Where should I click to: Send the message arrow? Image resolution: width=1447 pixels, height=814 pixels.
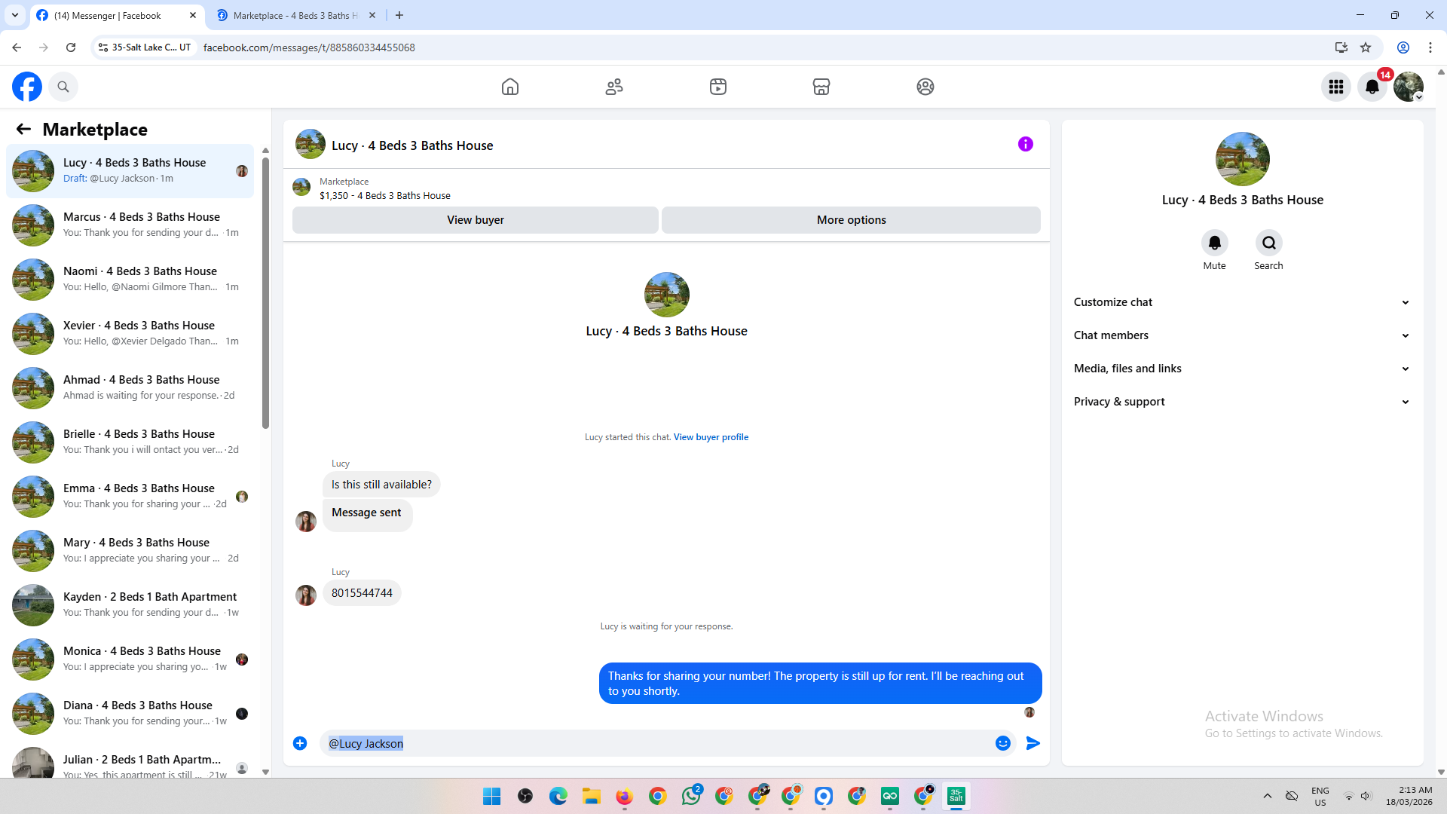[1033, 743]
